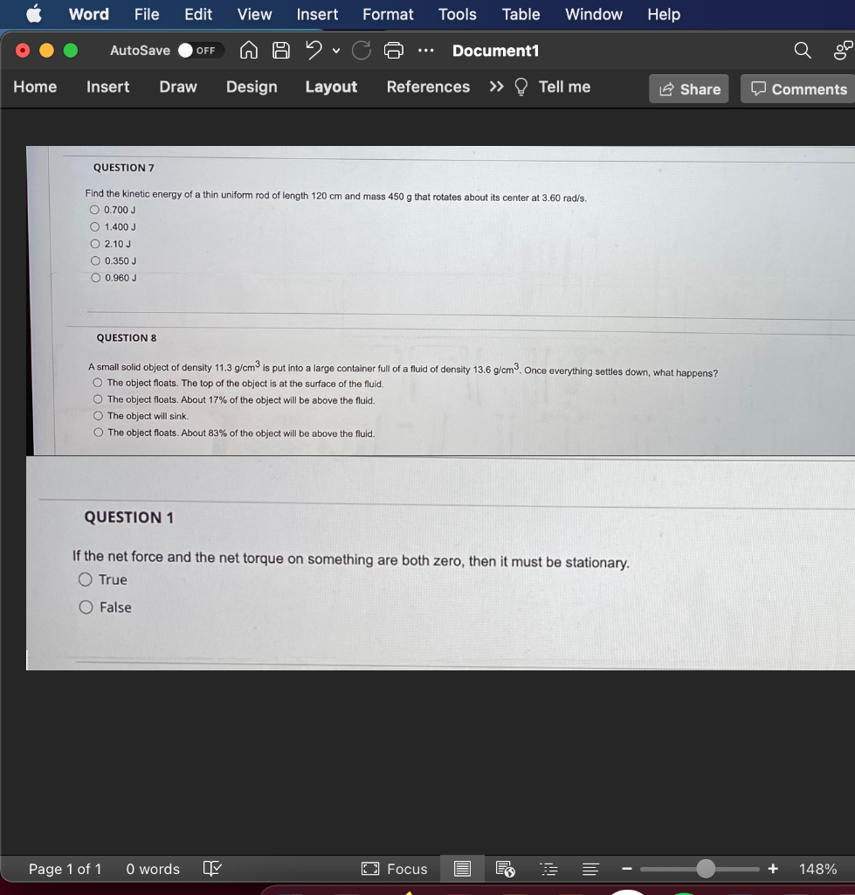Switch to Print Layout view
This screenshot has height=895, width=855.
click(x=463, y=869)
